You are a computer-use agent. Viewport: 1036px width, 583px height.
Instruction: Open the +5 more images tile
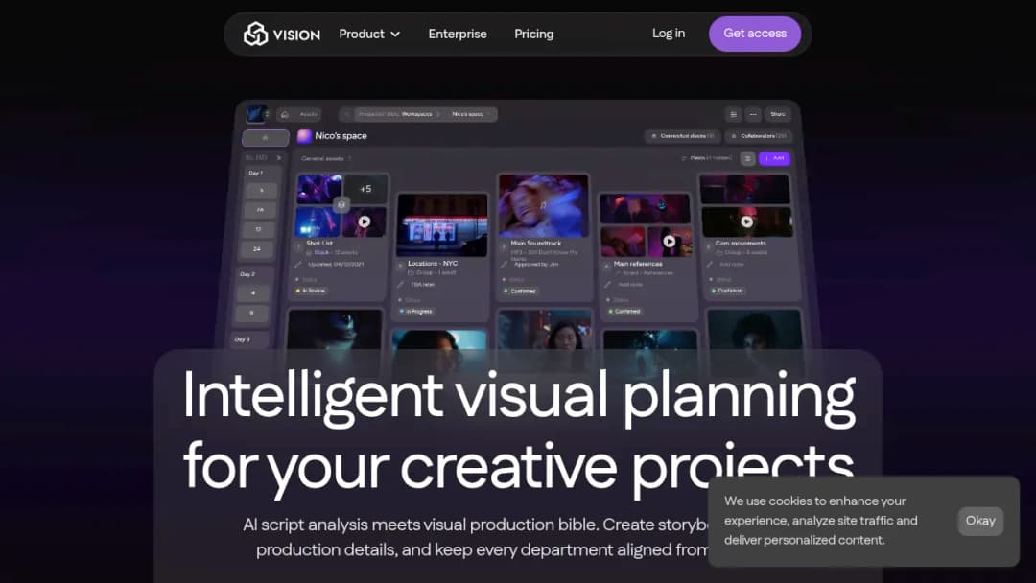coord(365,189)
